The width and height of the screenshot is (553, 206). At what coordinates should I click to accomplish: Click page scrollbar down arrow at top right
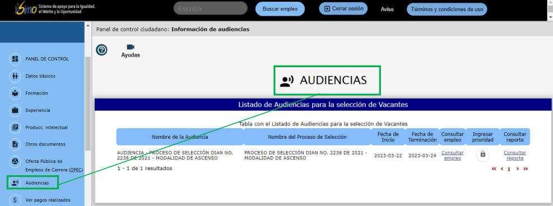pyautogui.click(x=550, y=17)
